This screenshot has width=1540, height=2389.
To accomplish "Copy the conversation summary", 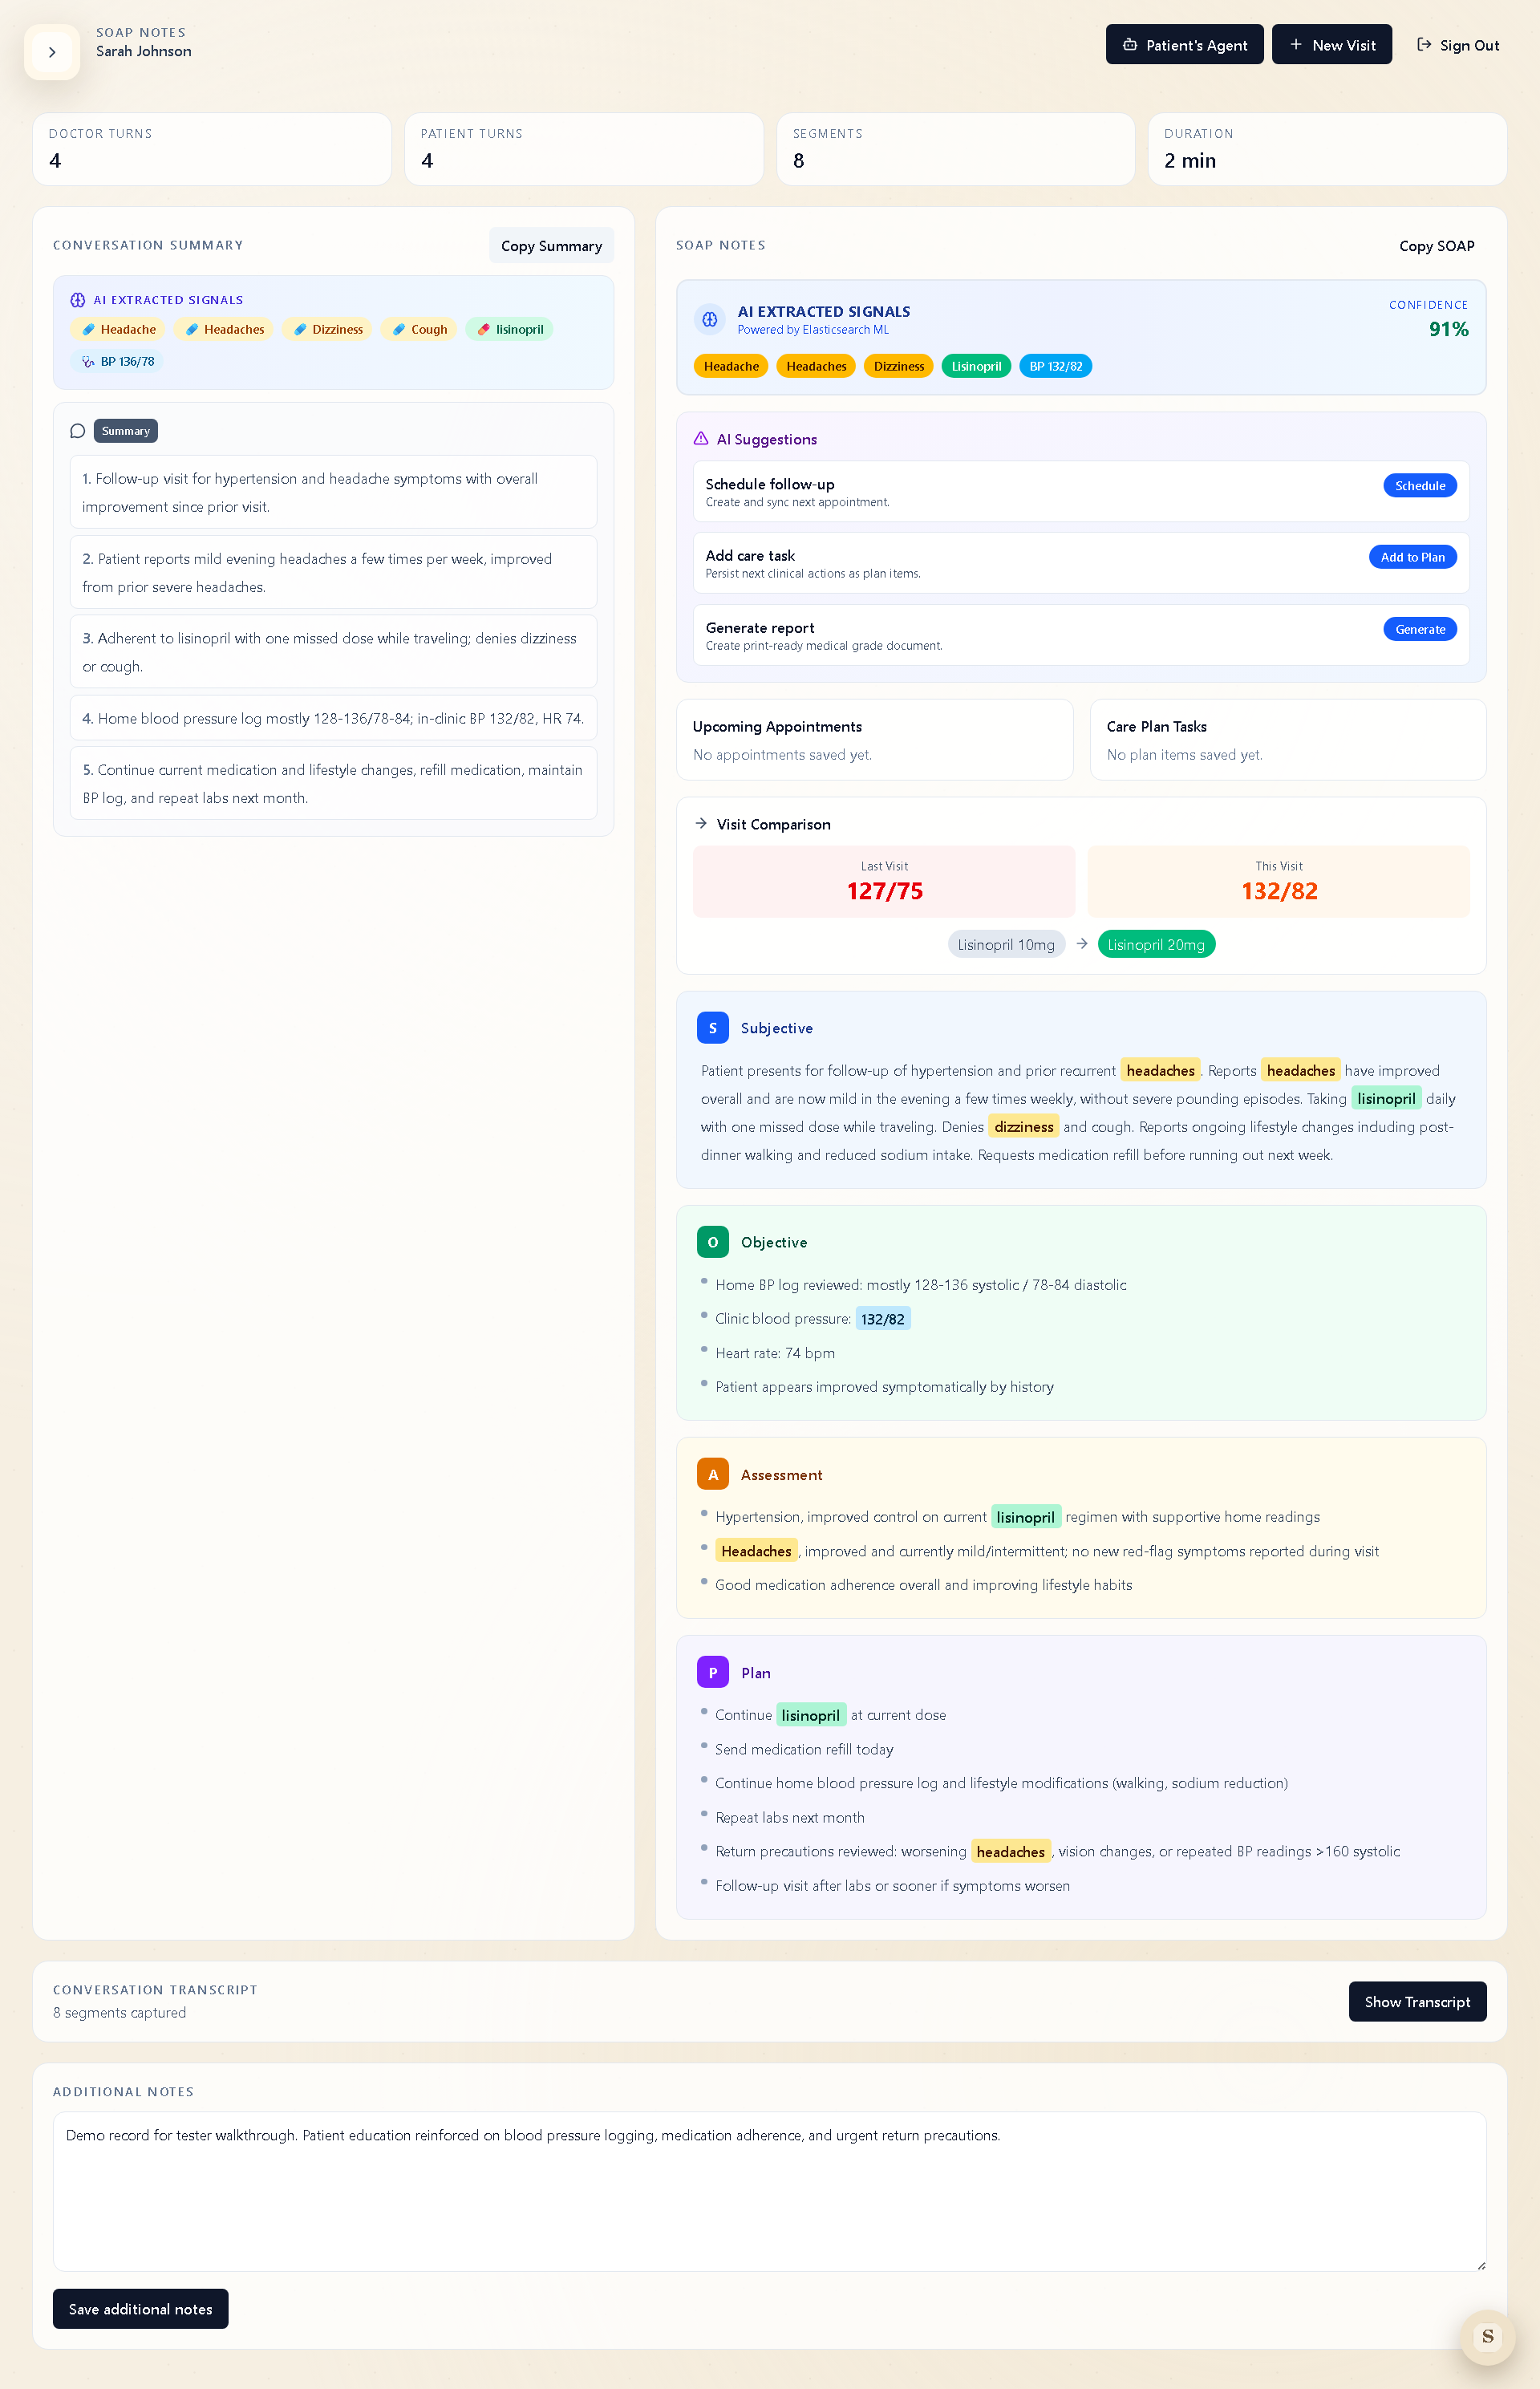I will [551, 246].
